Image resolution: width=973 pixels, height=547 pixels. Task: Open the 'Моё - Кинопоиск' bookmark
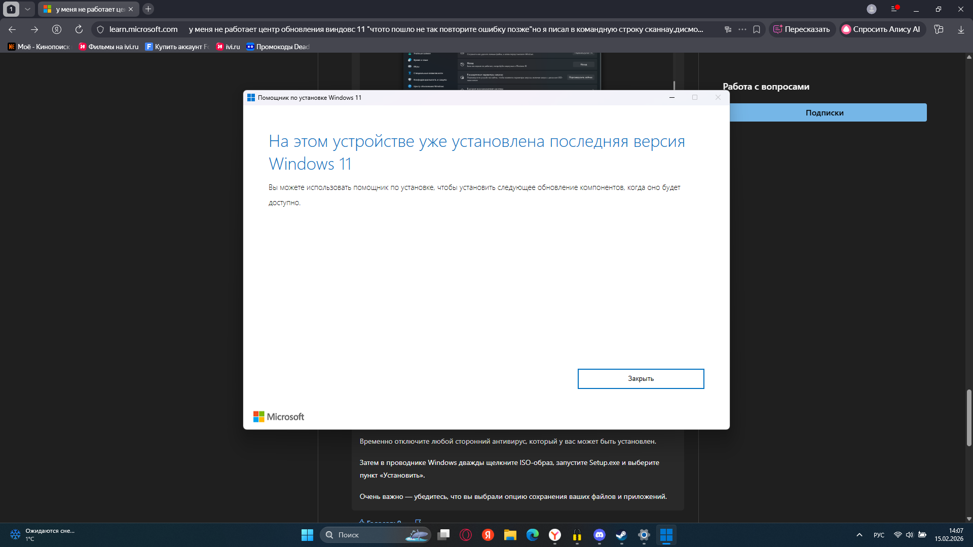40,47
